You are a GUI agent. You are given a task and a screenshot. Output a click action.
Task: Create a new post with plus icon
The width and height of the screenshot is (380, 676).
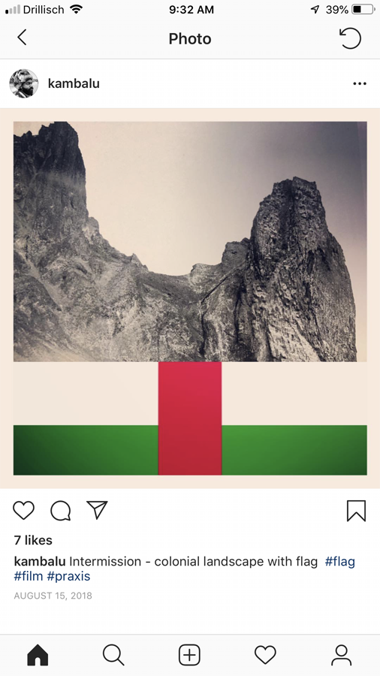189,655
